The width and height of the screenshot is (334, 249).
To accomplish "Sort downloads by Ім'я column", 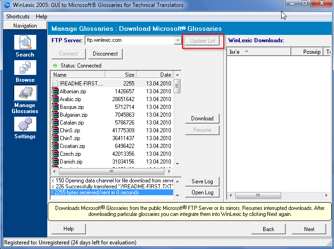I will pyautogui.click(x=259, y=52).
